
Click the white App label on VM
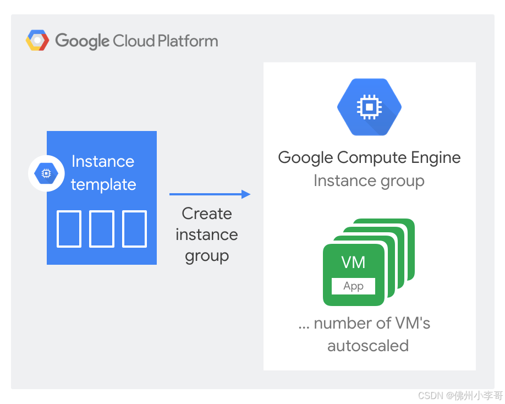click(x=353, y=286)
